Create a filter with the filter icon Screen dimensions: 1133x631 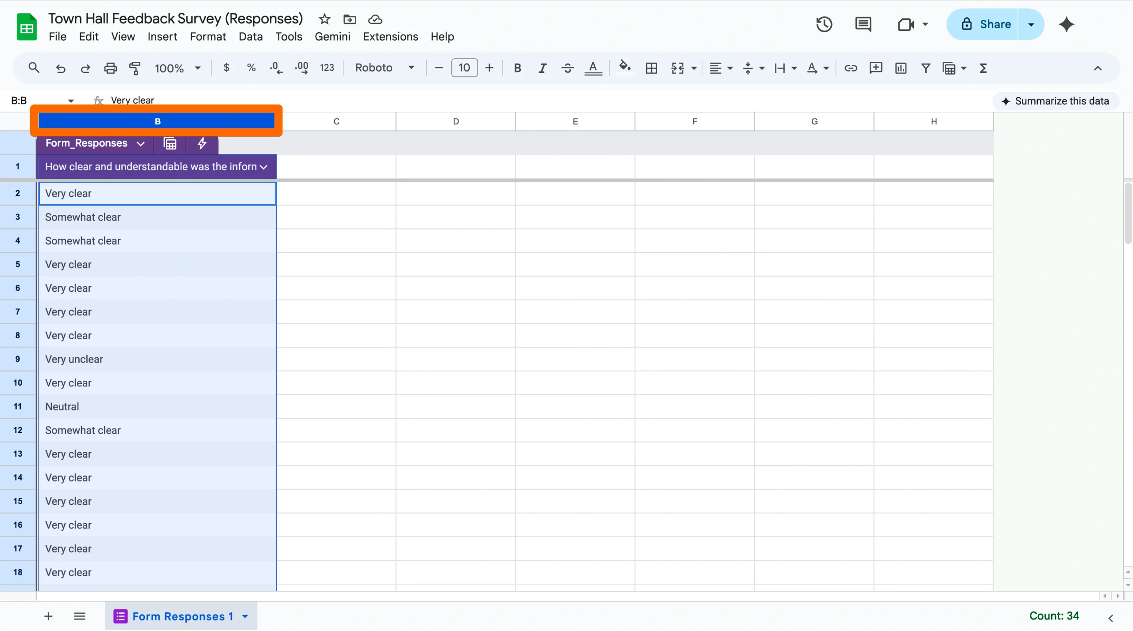click(926, 68)
